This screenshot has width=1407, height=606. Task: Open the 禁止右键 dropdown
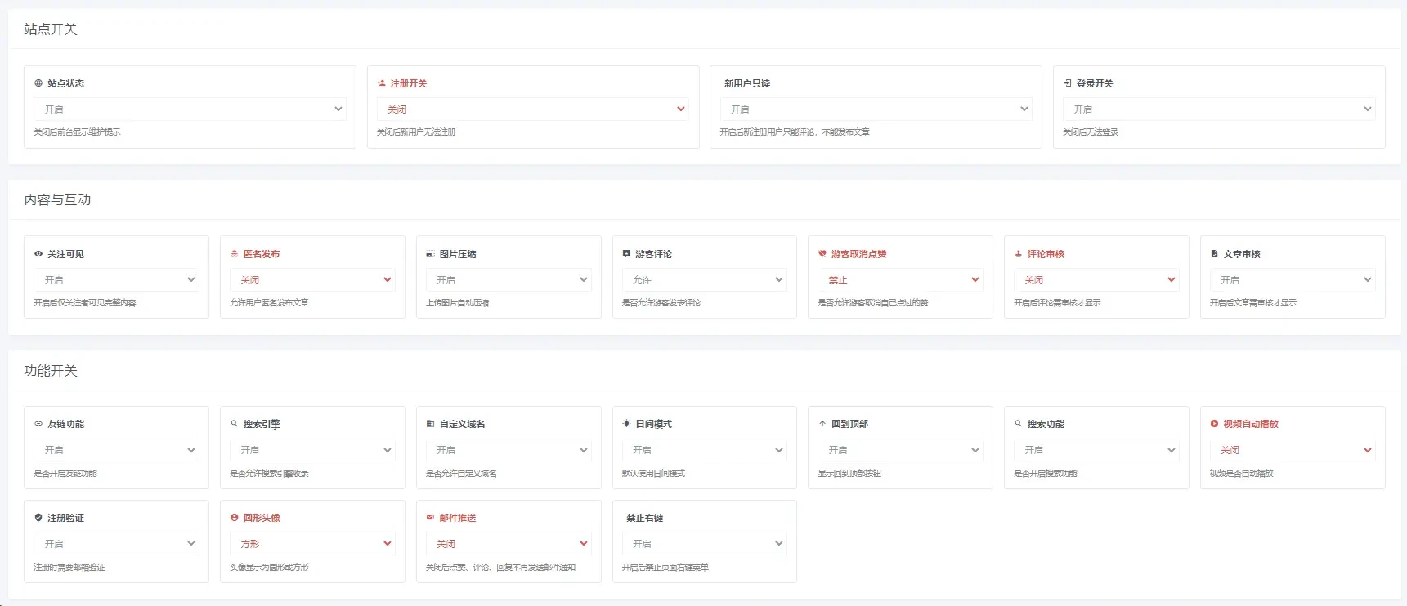[705, 543]
